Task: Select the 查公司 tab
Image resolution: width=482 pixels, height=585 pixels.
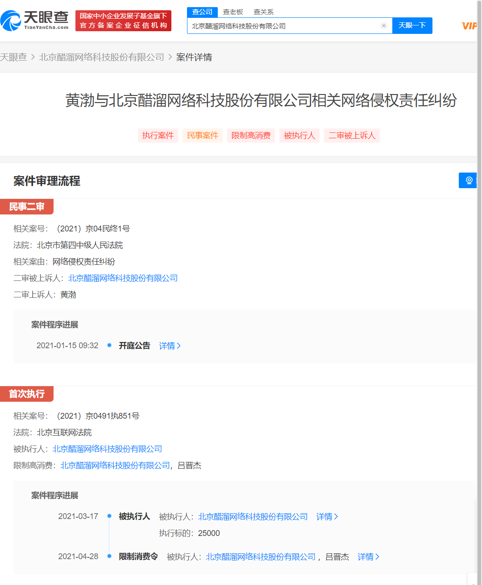Action: 202,12
